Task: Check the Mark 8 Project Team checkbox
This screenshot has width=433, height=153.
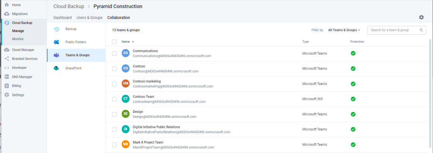Action: tap(114, 145)
